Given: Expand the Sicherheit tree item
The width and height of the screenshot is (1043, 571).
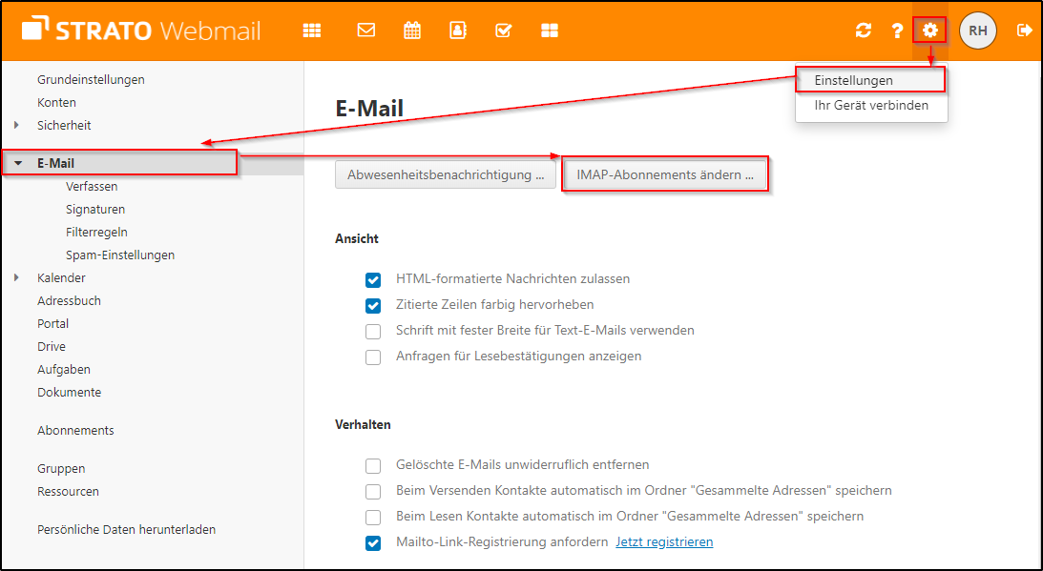Looking at the screenshot, I should (x=17, y=125).
